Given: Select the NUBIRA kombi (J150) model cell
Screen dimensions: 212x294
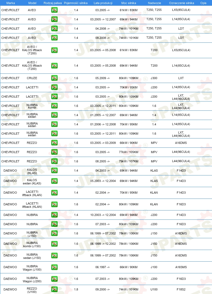Looking at the screenshot, I should coord(32,245).
